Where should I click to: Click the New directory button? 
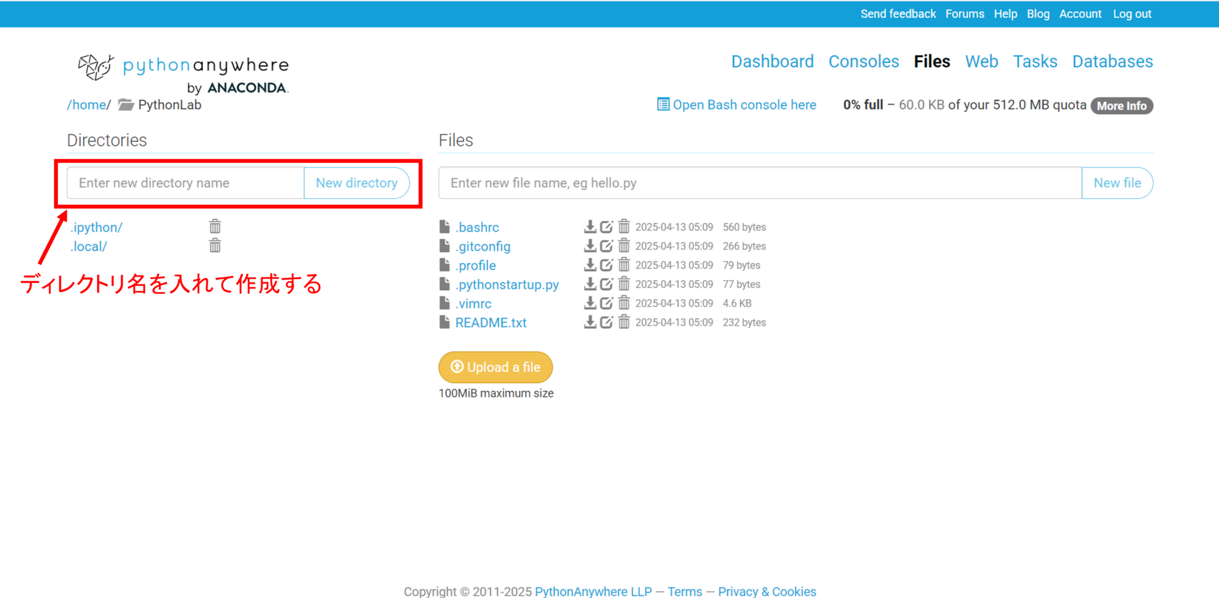[x=356, y=183]
